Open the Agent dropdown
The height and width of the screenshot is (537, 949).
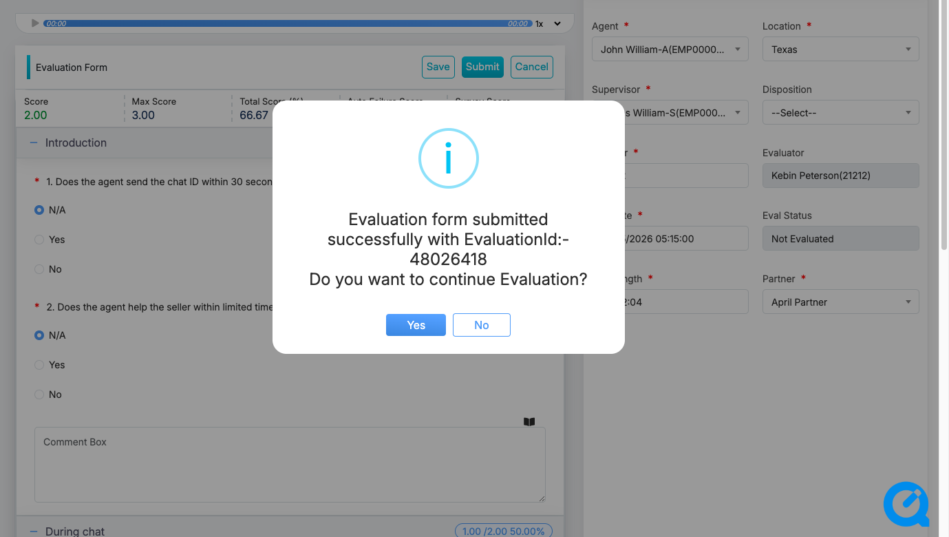670,50
